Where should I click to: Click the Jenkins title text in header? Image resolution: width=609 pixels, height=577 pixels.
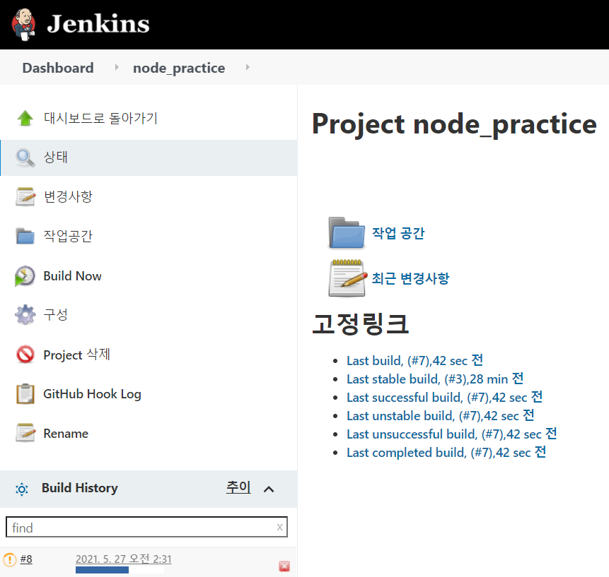click(x=98, y=23)
